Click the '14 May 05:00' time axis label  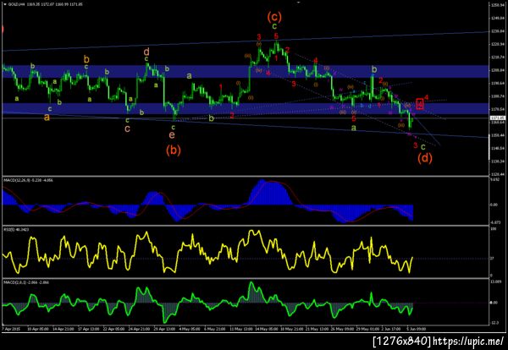click(268, 329)
